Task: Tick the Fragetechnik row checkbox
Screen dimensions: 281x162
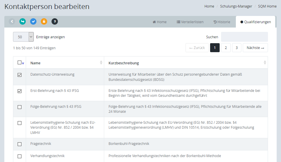Action: [20, 144]
